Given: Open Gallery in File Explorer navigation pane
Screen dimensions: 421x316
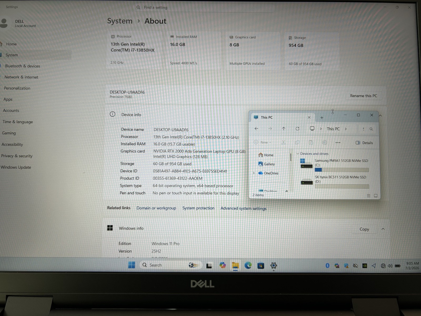Looking at the screenshot, I should click(x=266, y=164).
